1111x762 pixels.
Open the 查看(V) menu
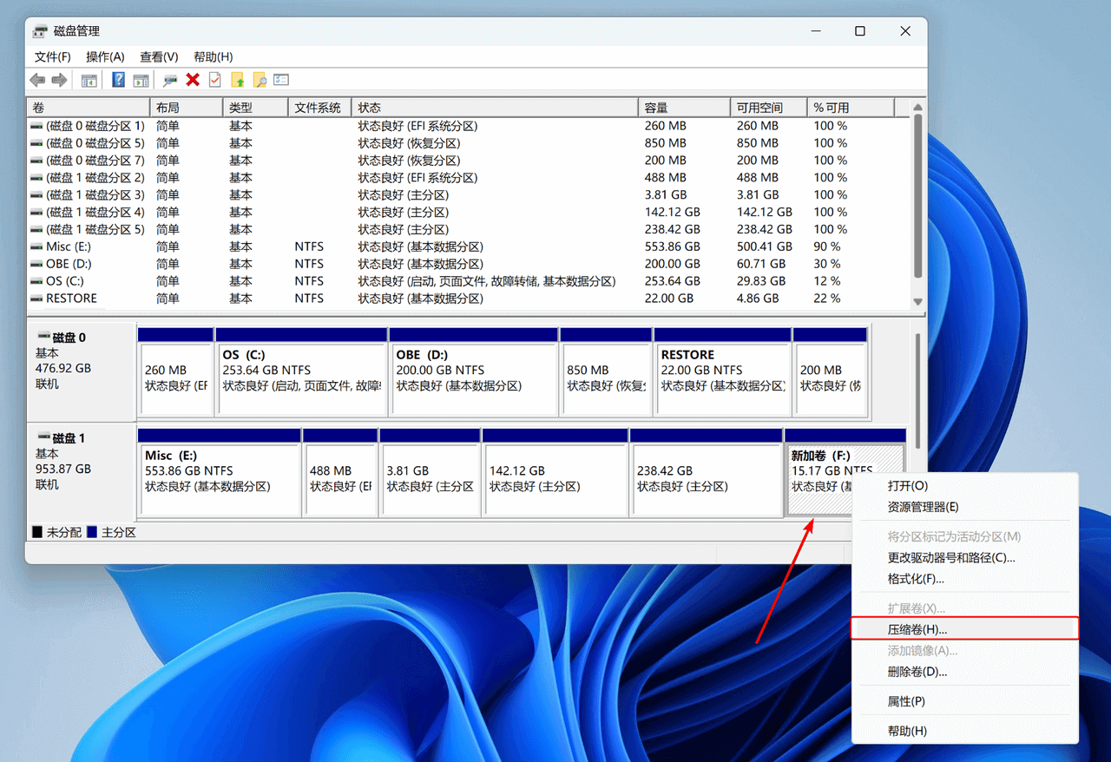159,56
